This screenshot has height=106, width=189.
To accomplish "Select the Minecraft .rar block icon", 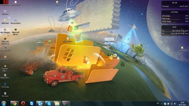I will [x=16, y=32].
